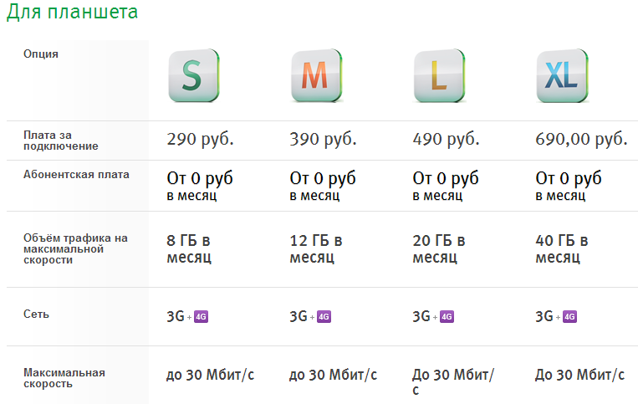Click the 'Сеть' row label
The image size is (638, 404).
coord(36,315)
